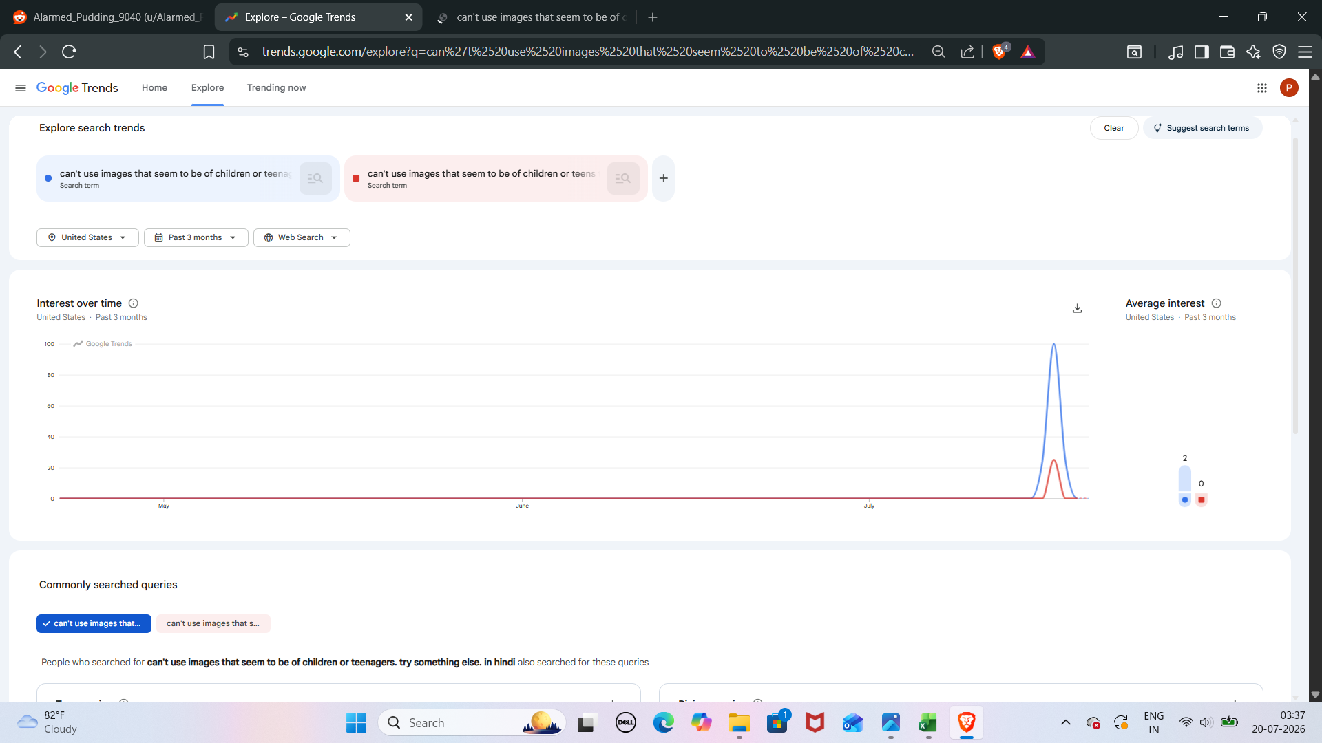Open the Windows Start menu
This screenshot has width=1322, height=743.
[x=356, y=723]
